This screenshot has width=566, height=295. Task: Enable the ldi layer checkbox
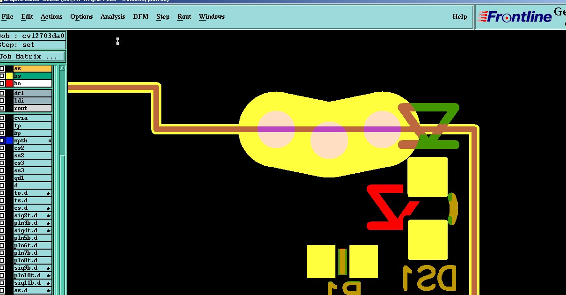click(x=2, y=101)
